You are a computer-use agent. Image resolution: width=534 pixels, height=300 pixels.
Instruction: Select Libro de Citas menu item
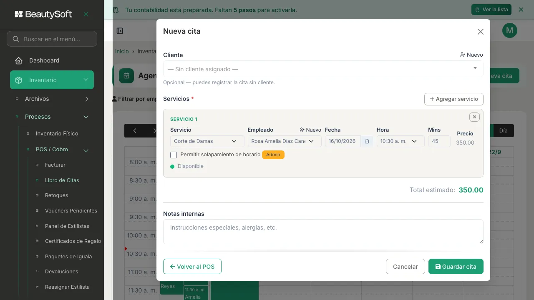(62, 180)
